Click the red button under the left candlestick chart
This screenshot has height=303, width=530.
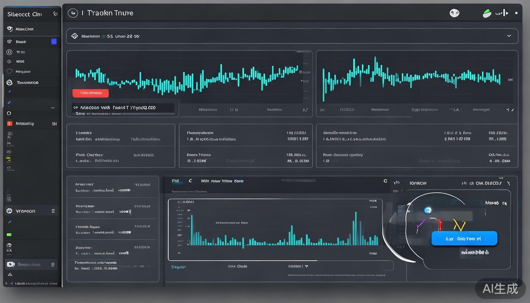click(91, 93)
